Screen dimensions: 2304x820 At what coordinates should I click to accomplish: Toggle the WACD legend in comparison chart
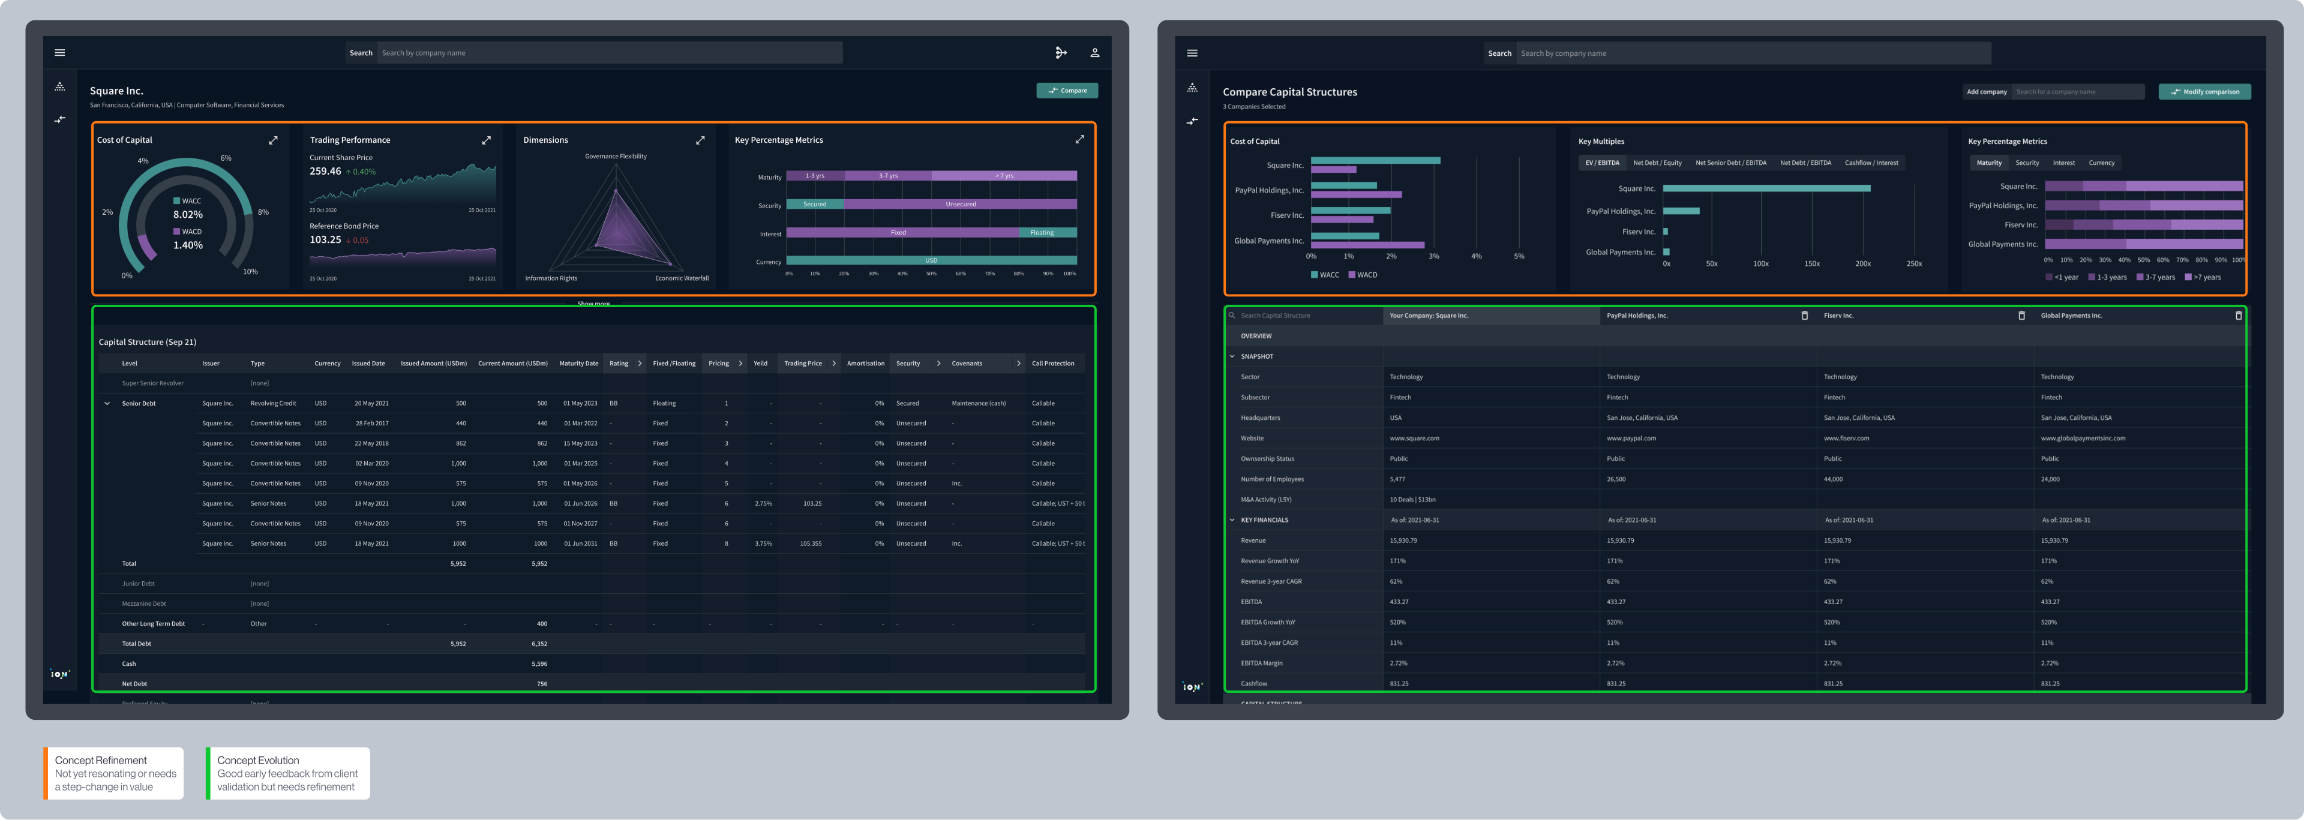(x=1362, y=275)
